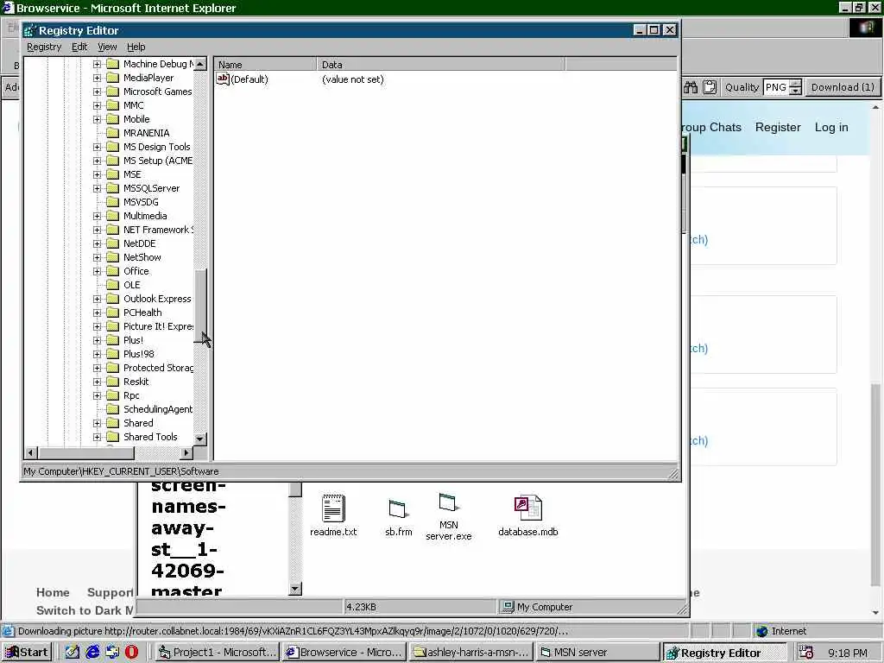This screenshot has height=663, width=884.
Task: Select the (Default) string value icon
Action: [x=223, y=79]
